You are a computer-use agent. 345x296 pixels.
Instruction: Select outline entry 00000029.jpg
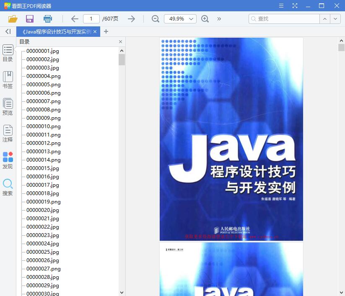43,285
